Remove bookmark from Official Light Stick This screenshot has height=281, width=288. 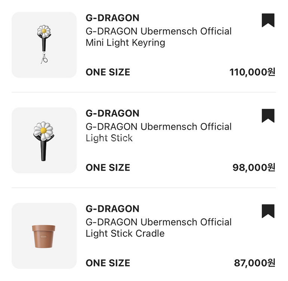(268, 116)
